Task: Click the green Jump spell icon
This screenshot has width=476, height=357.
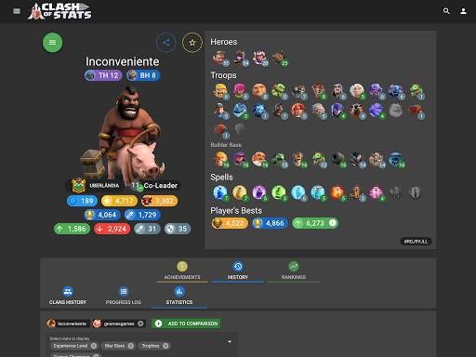Action: (x=279, y=192)
